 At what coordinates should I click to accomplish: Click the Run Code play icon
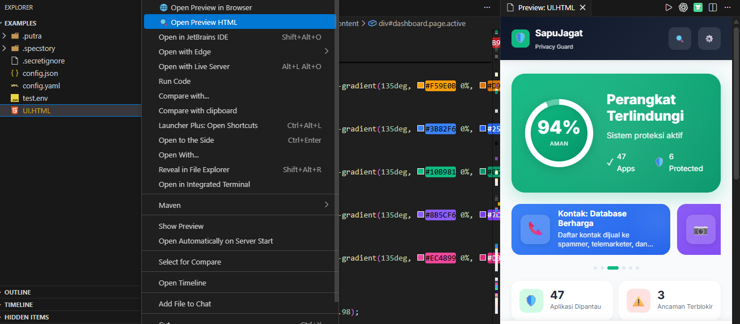[x=669, y=7]
